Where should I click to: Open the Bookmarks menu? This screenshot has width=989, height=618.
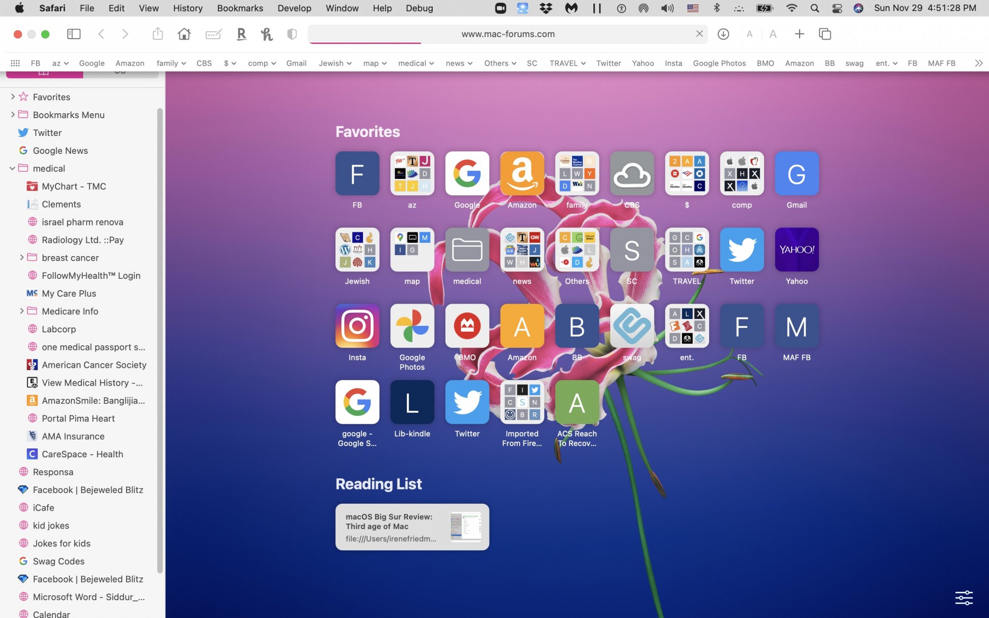240,8
